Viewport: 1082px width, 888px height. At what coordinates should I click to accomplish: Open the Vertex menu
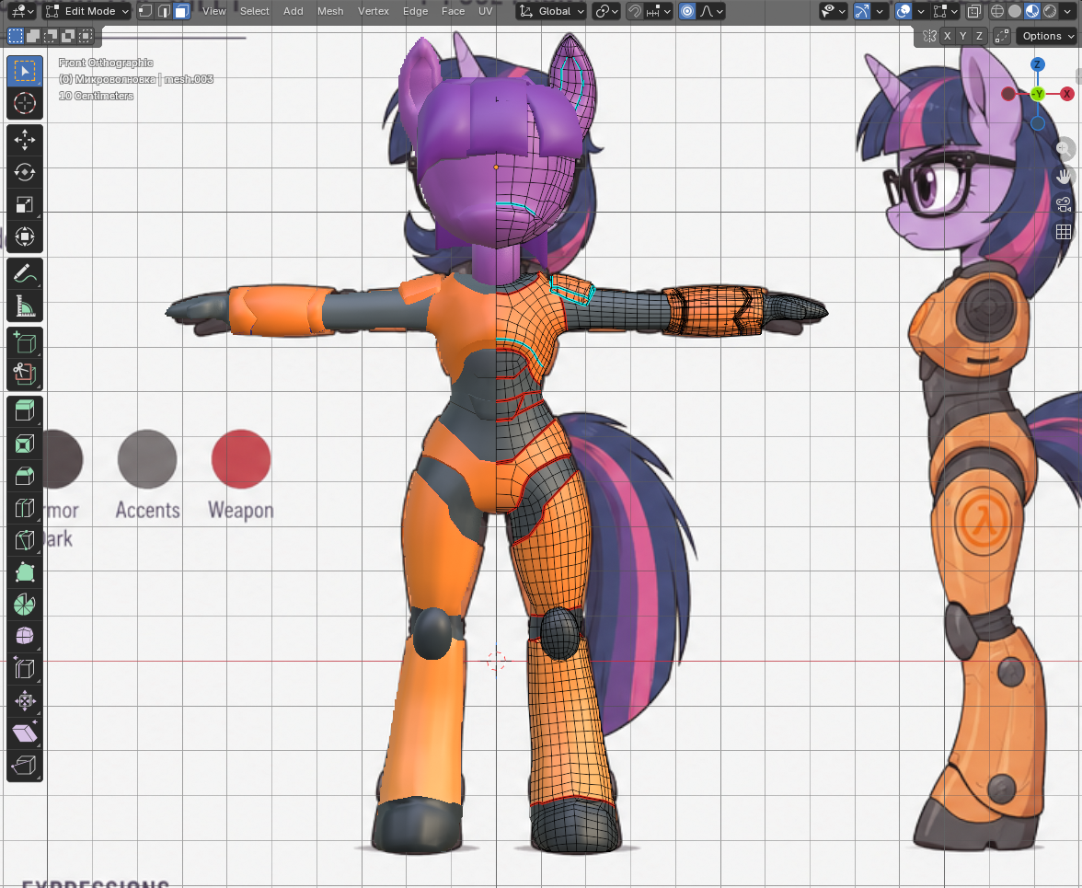click(x=374, y=11)
